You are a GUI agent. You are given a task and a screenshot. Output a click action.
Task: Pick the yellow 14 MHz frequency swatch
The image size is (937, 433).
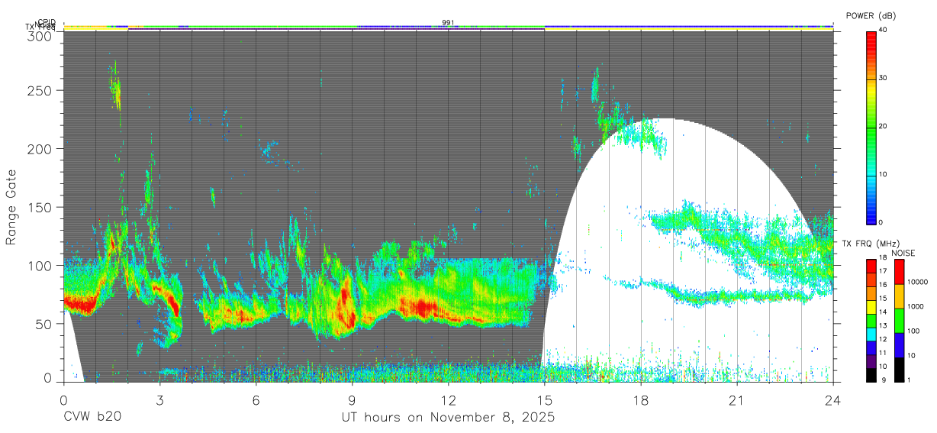click(x=871, y=308)
